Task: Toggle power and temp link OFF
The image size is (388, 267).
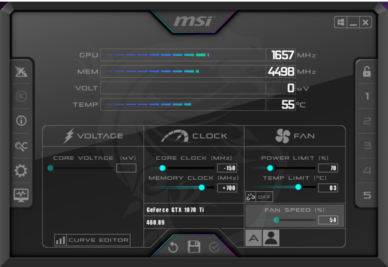Action: click(x=259, y=197)
